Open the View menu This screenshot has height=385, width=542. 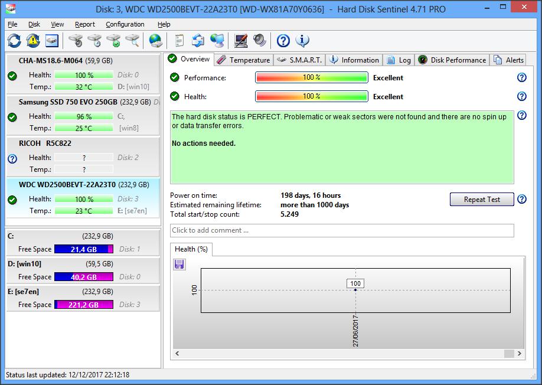pyautogui.click(x=57, y=24)
